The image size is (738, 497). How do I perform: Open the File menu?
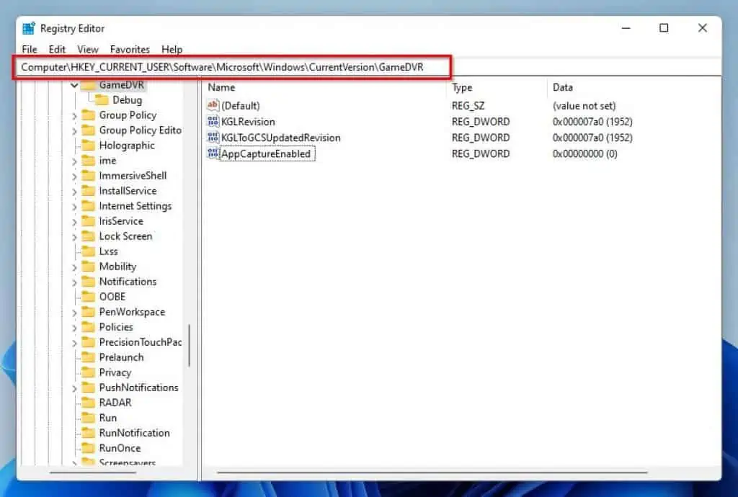click(x=30, y=50)
